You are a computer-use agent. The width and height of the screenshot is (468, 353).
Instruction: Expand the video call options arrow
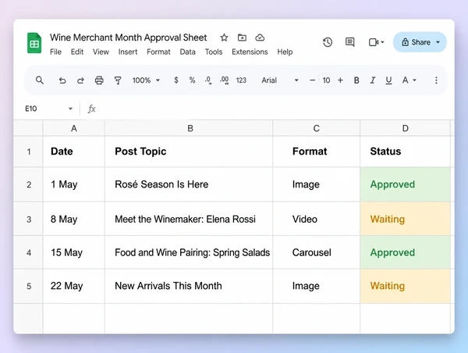pyautogui.click(x=382, y=42)
